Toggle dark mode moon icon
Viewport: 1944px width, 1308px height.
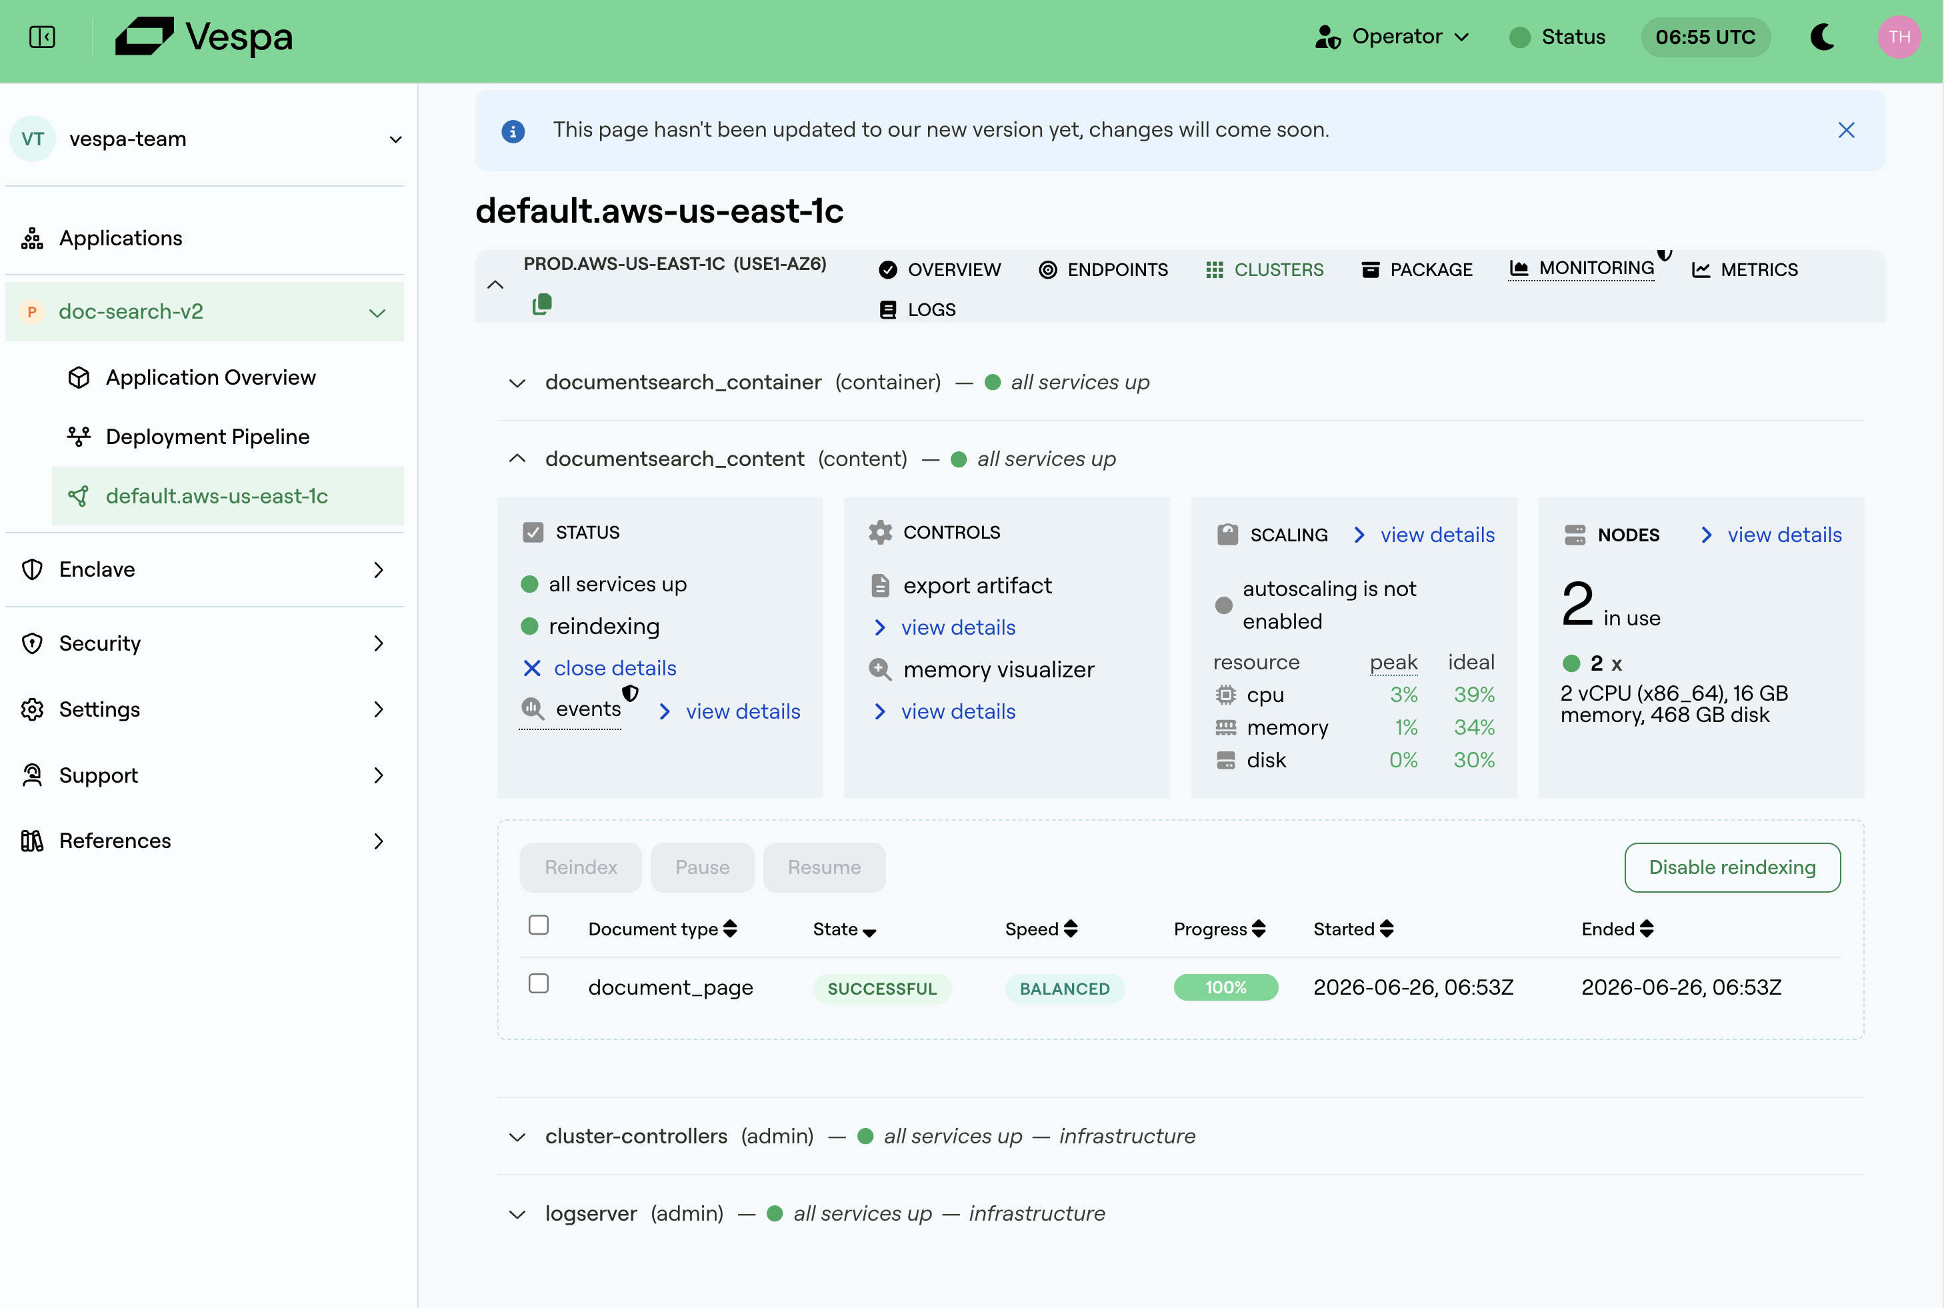1823,37
